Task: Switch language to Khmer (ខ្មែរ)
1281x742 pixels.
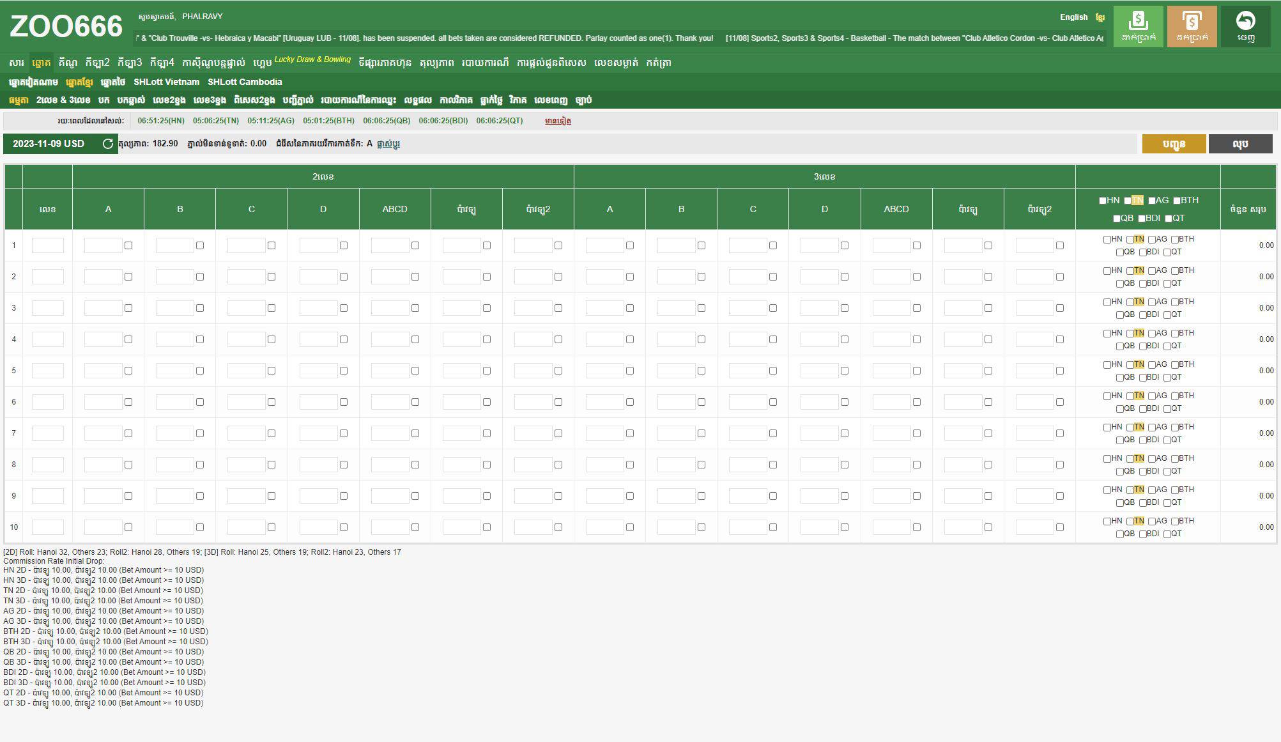Action: point(1100,17)
